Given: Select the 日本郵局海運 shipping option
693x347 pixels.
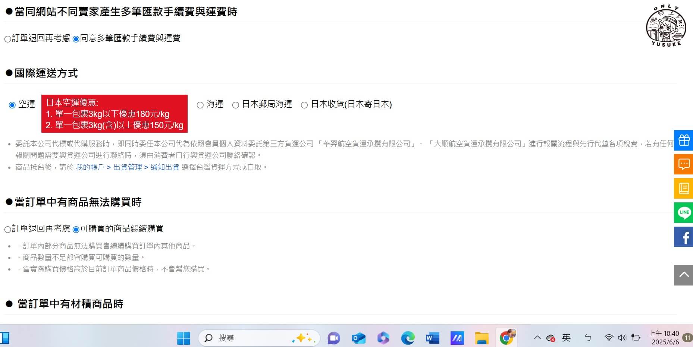Looking at the screenshot, I should 235,105.
